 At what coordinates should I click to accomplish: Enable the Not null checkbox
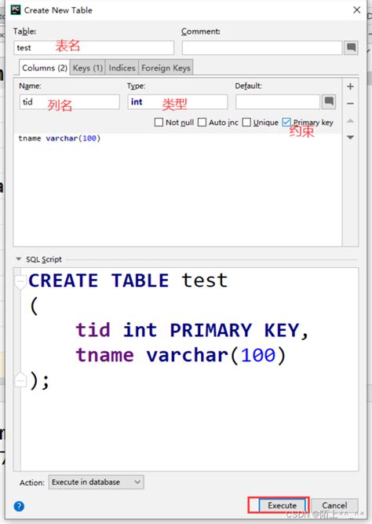(x=159, y=123)
